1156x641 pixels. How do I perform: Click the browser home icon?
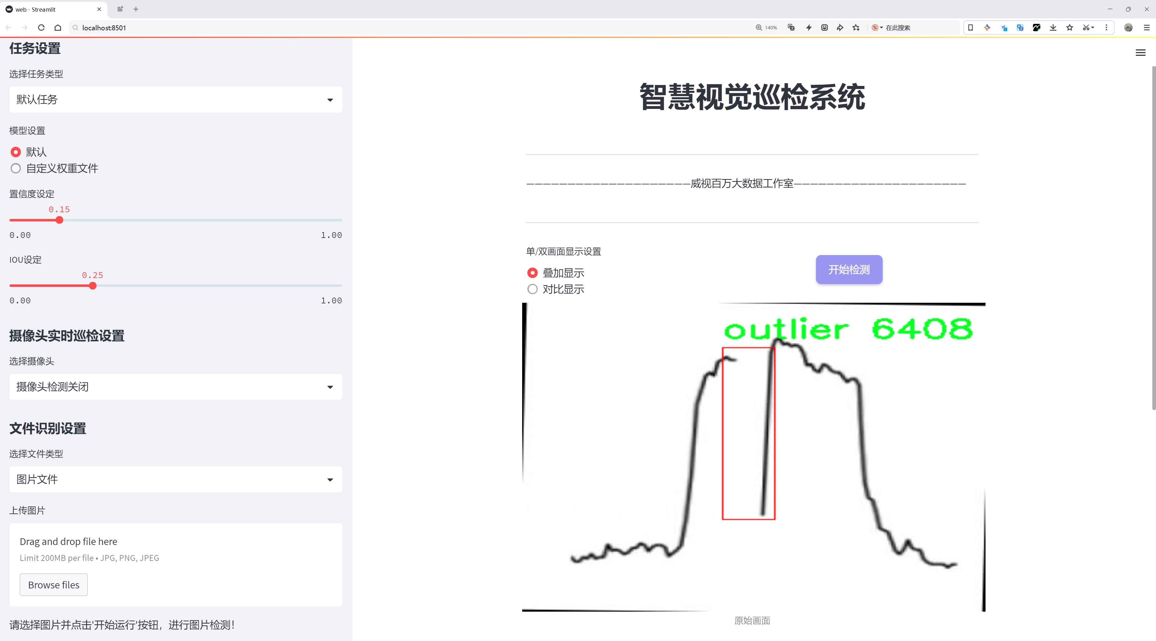(58, 28)
